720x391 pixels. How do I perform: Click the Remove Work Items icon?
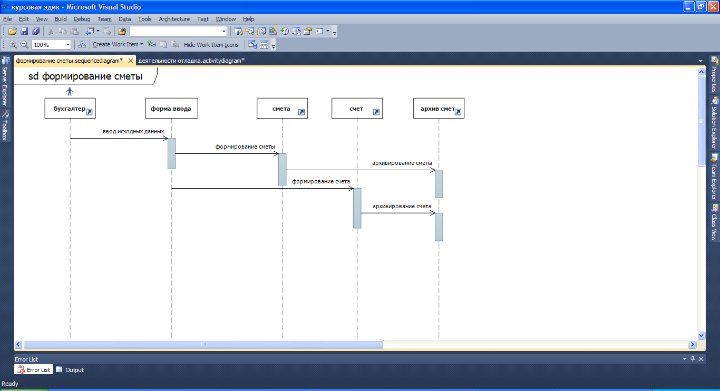175,44
